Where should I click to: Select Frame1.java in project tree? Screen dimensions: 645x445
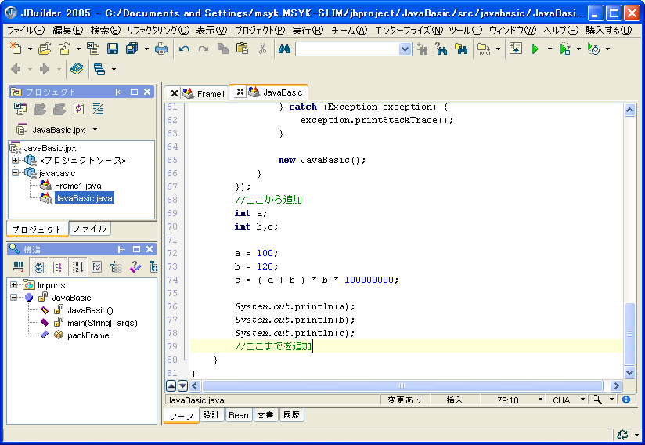77,186
